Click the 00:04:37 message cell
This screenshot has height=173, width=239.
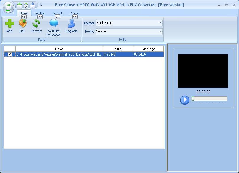tap(149, 54)
